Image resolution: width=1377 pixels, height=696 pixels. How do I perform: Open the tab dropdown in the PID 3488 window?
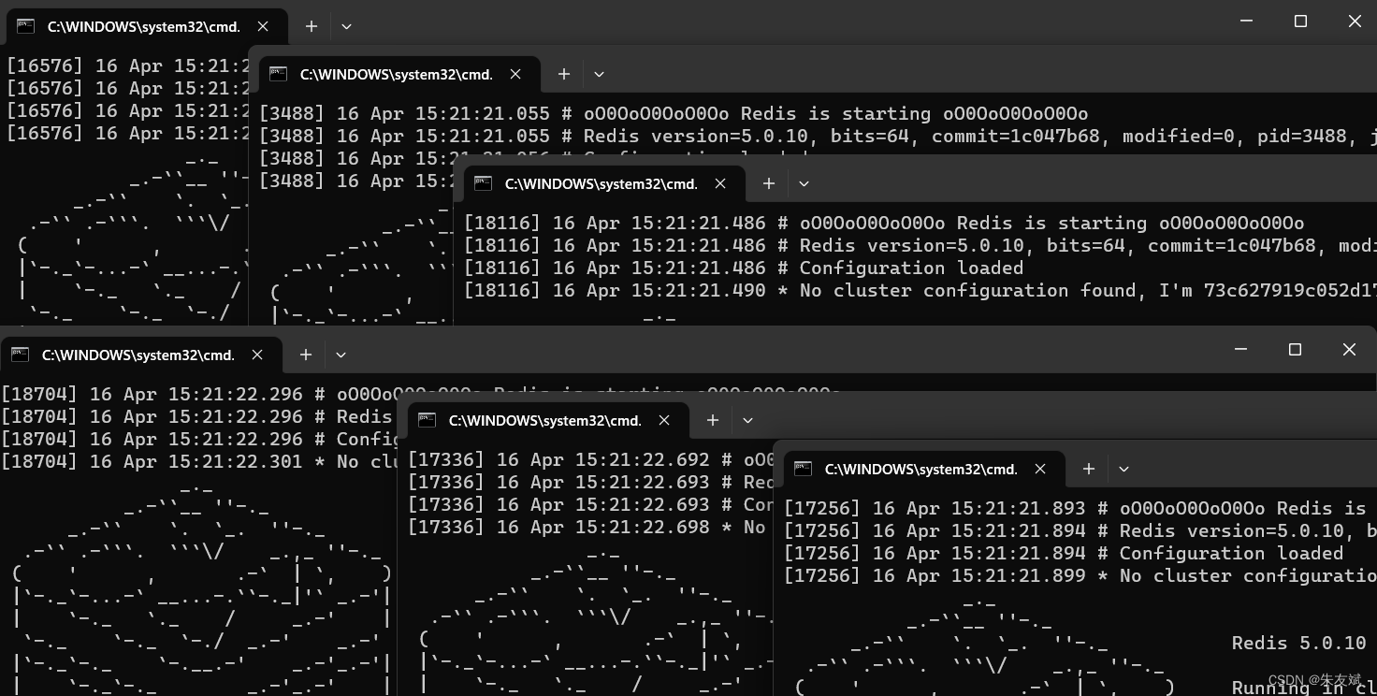click(599, 74)
